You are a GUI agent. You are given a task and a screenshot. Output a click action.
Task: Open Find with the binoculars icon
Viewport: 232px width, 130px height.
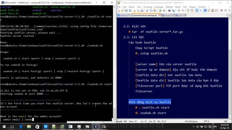point(169,10)
